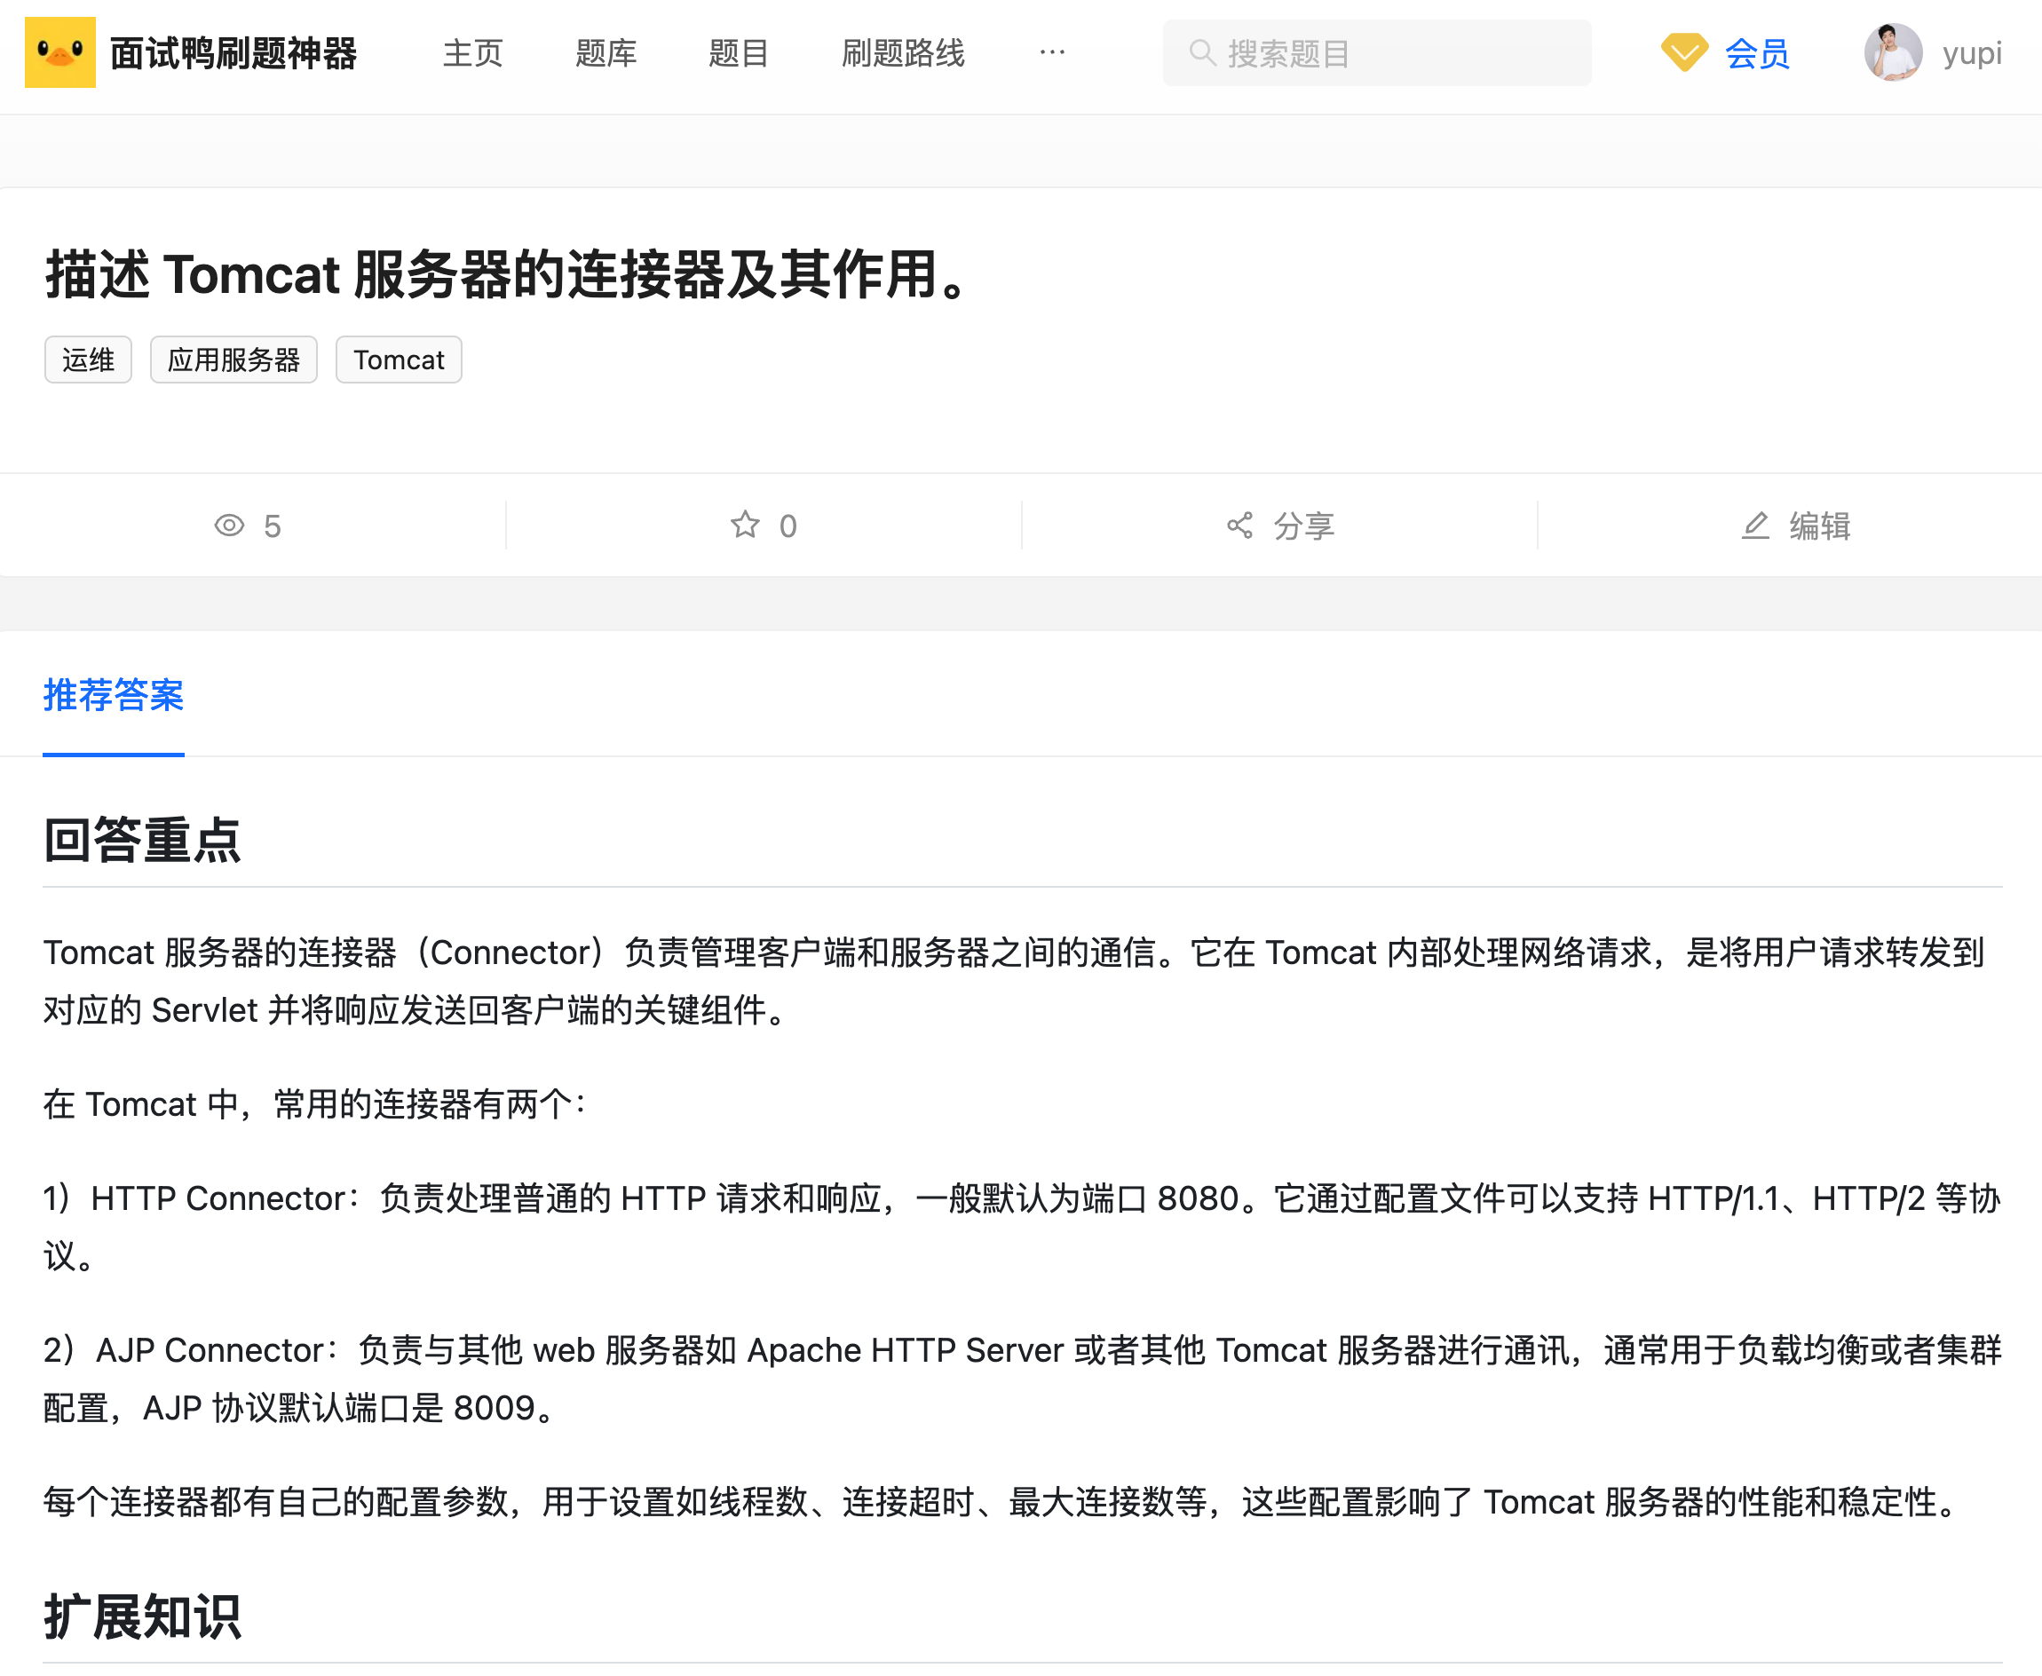Expand the 更多 ellipsis menu
The height and width of the screenshot is (1676, 2042).
coord(1051,52)
